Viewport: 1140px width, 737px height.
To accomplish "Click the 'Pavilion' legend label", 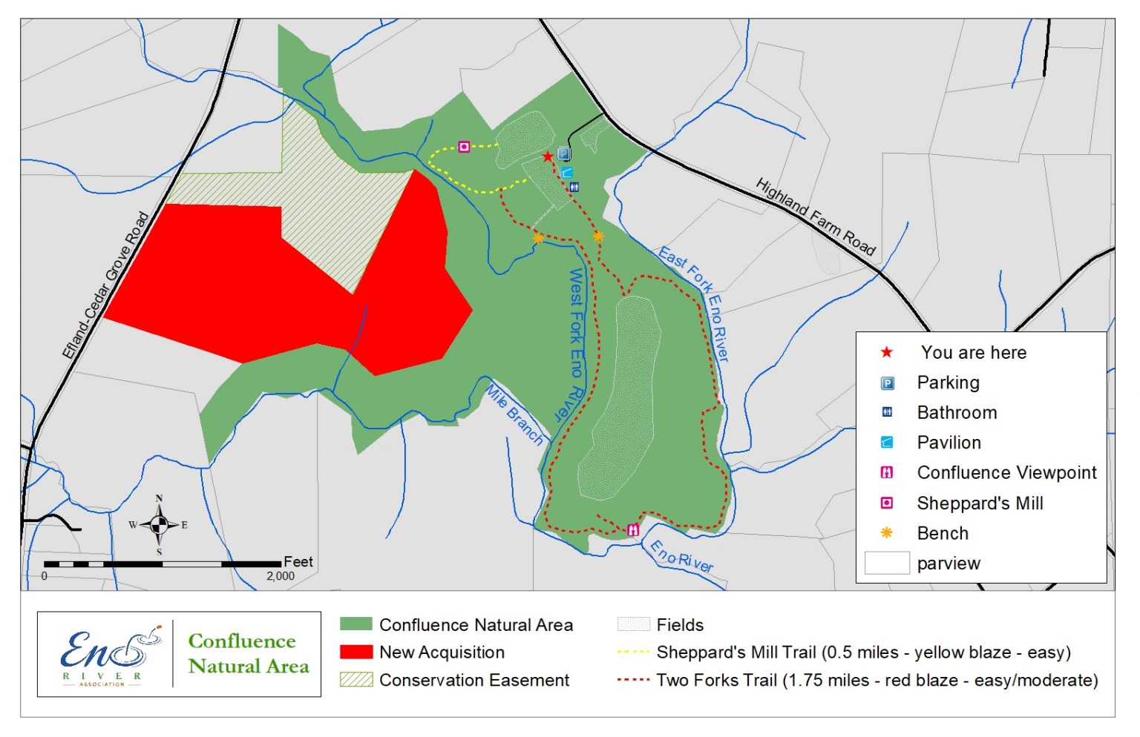I will tap(949, 443).
